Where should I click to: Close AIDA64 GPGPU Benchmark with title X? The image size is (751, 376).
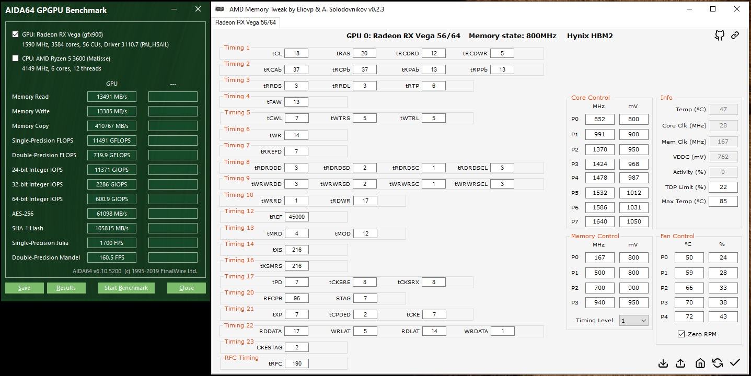click(198, 9)
